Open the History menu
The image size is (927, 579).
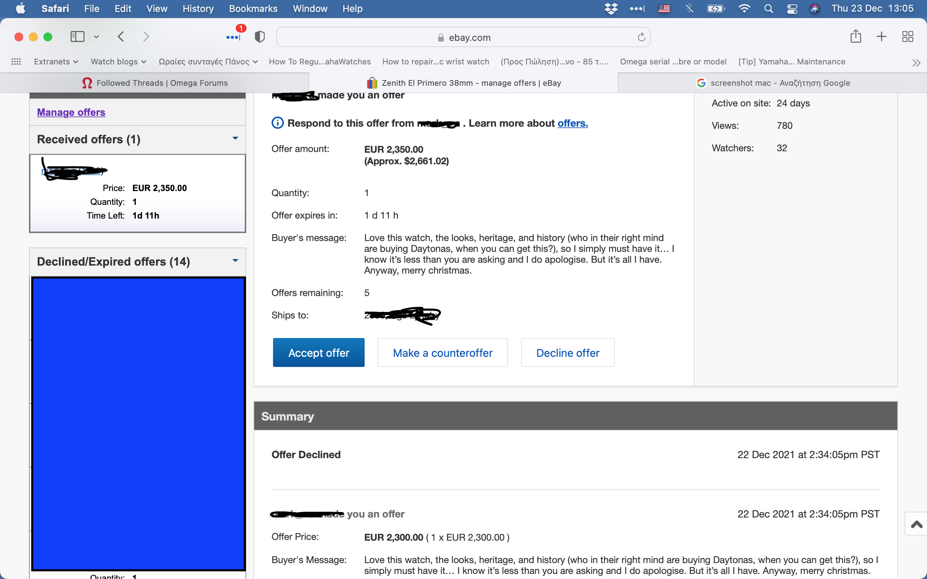[198, 8]
